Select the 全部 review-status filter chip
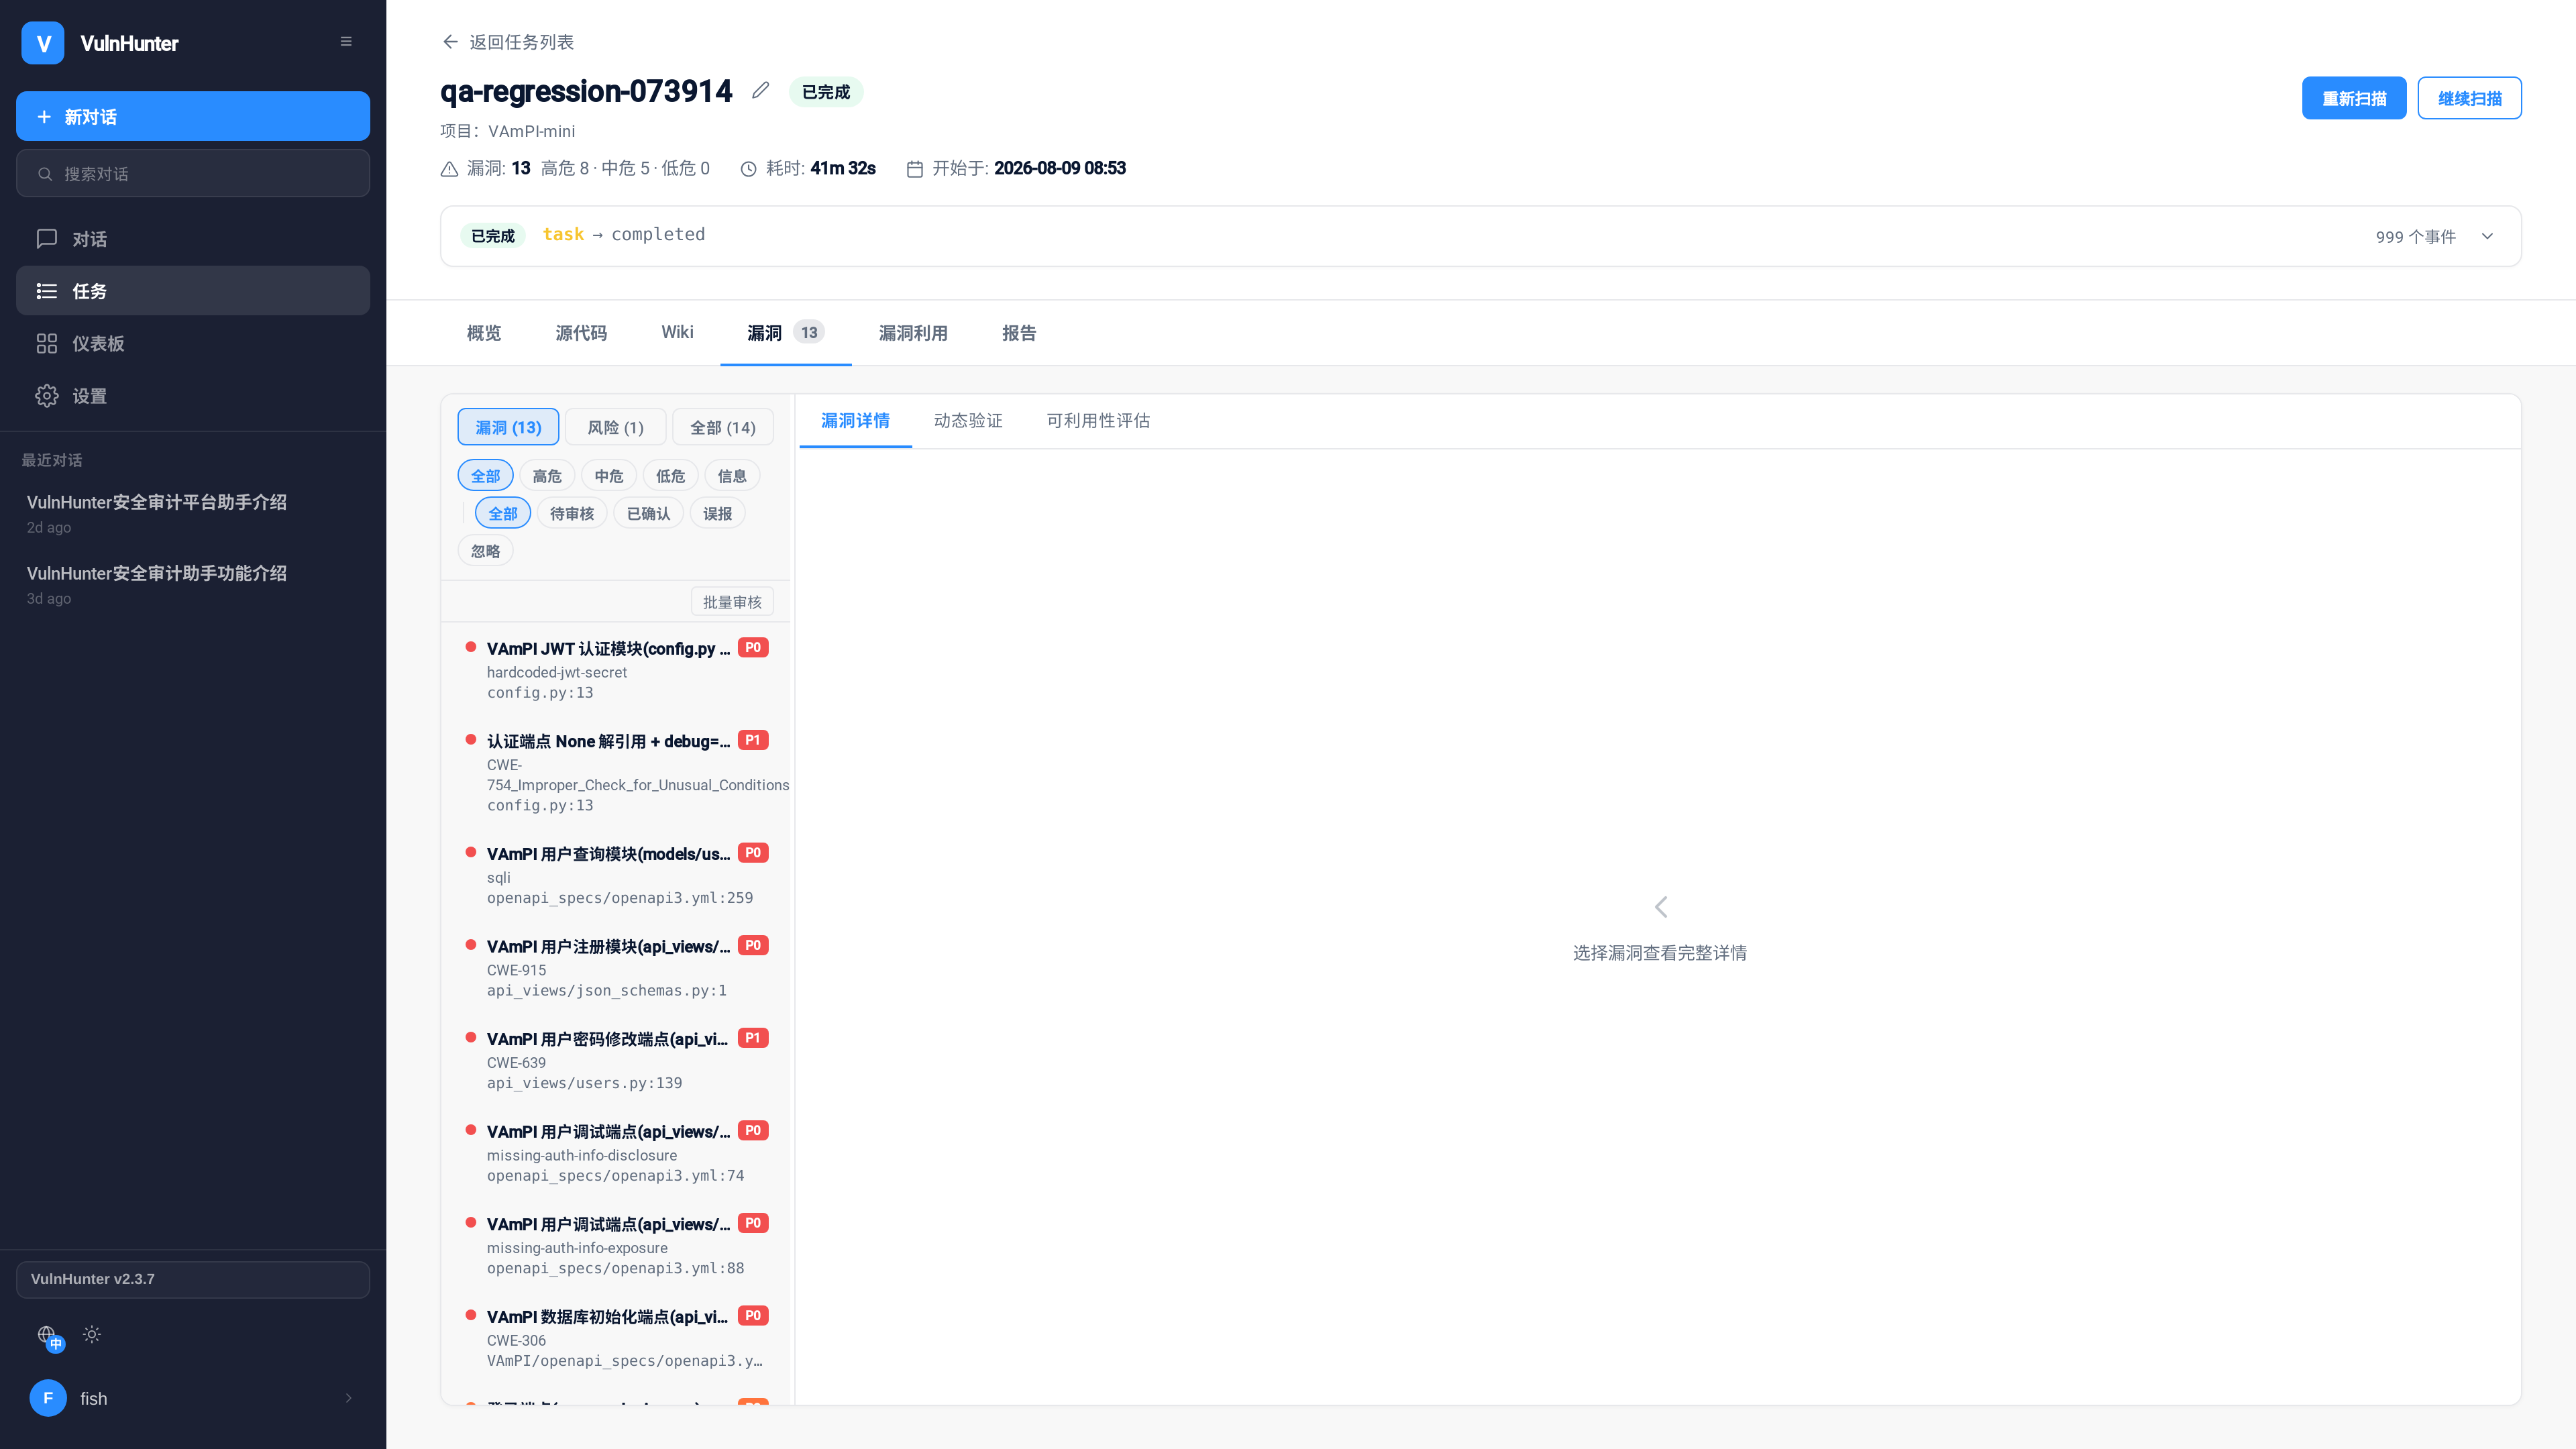2576x1449 pixels. click(x=503, y=513)
